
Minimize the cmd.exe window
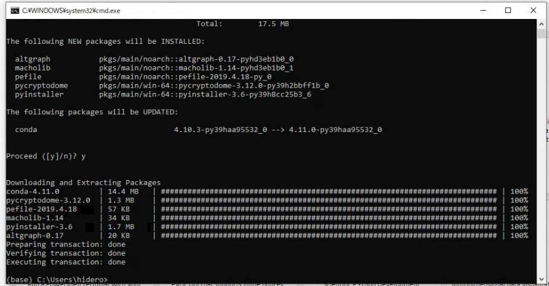[483, 11]
